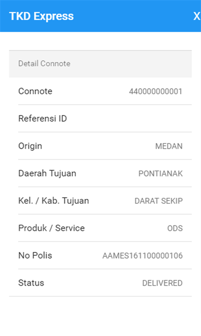The height and width of the screenshot is (336, 201).
Task: Click the Referensi ID row label
Action: tap(43, 119)
